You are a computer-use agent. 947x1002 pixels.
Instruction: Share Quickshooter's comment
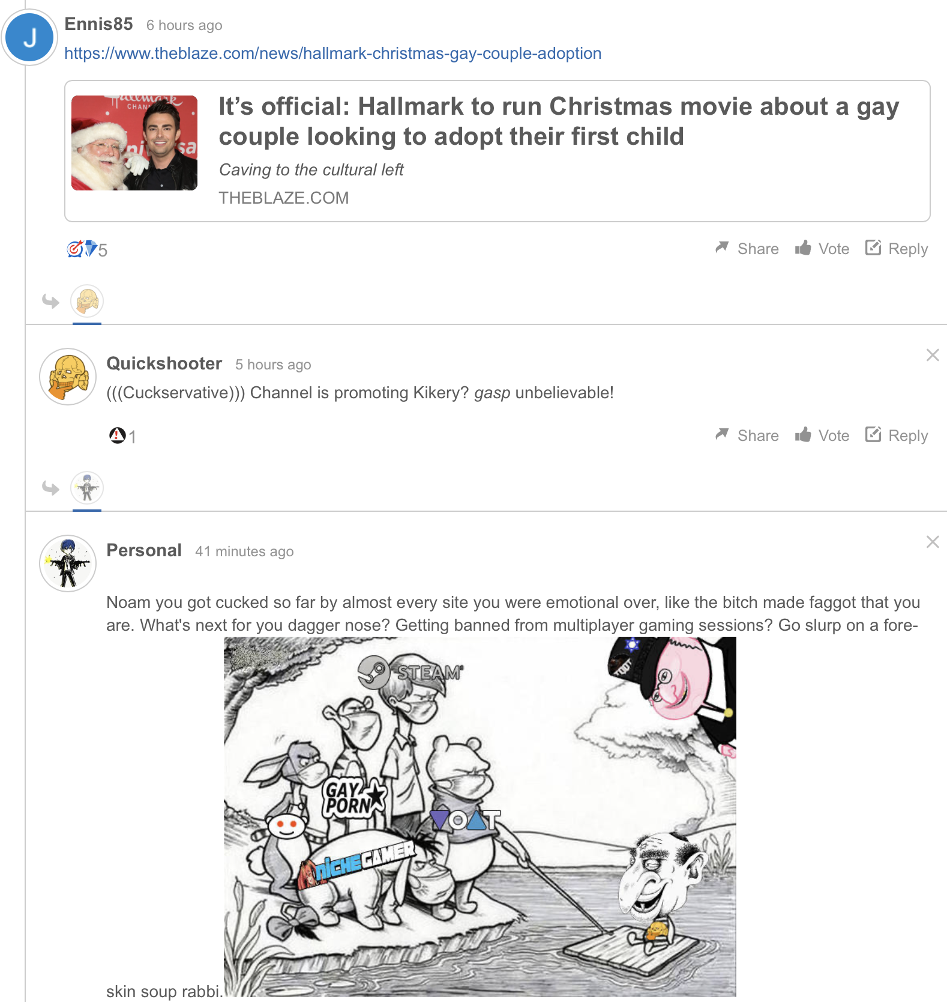coord(747,436)
